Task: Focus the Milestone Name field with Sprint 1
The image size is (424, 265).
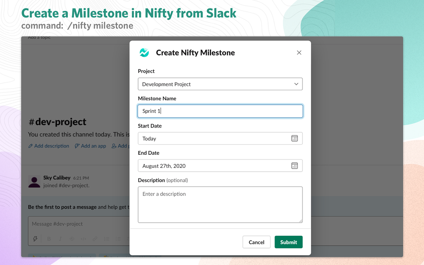Action: (220, 111)
